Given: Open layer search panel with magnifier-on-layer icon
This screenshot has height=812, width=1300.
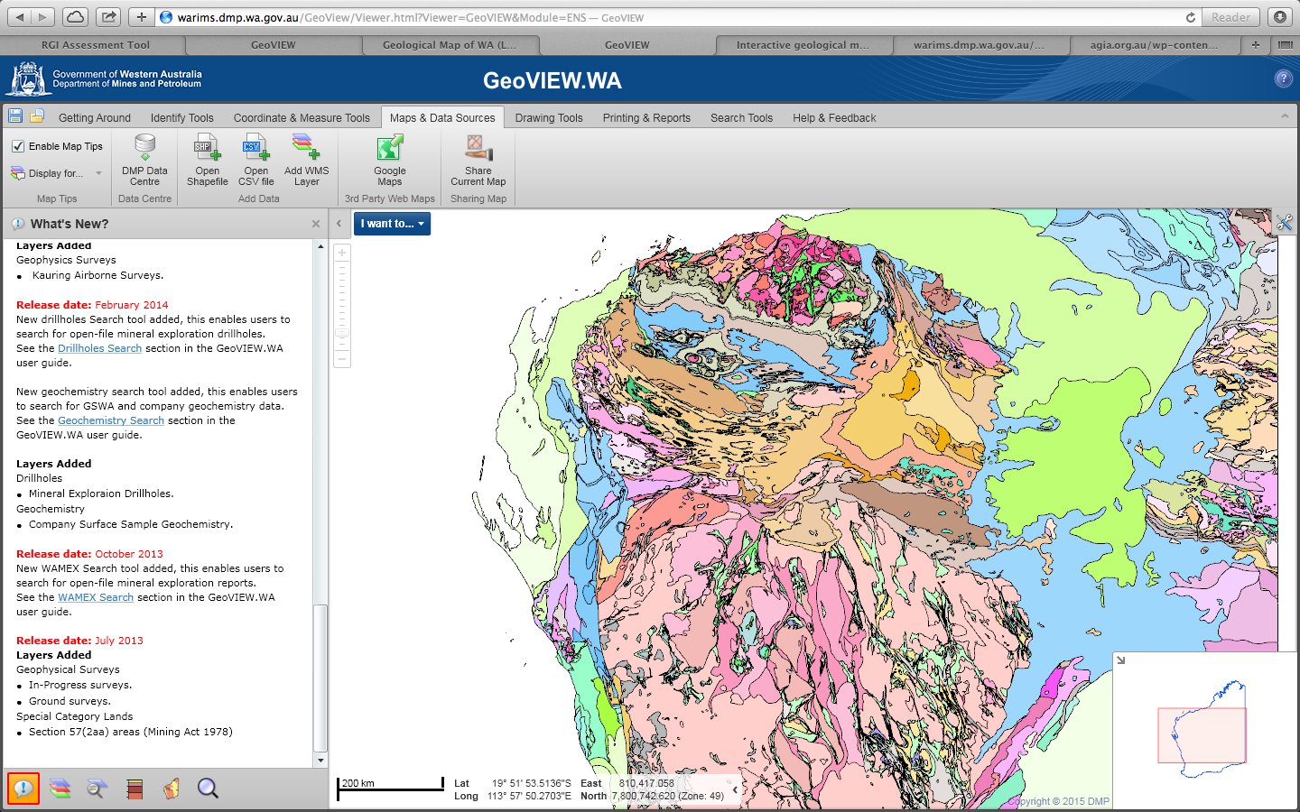Looking at the screenshot, I should pyautogui.click(x=97, y=789).
